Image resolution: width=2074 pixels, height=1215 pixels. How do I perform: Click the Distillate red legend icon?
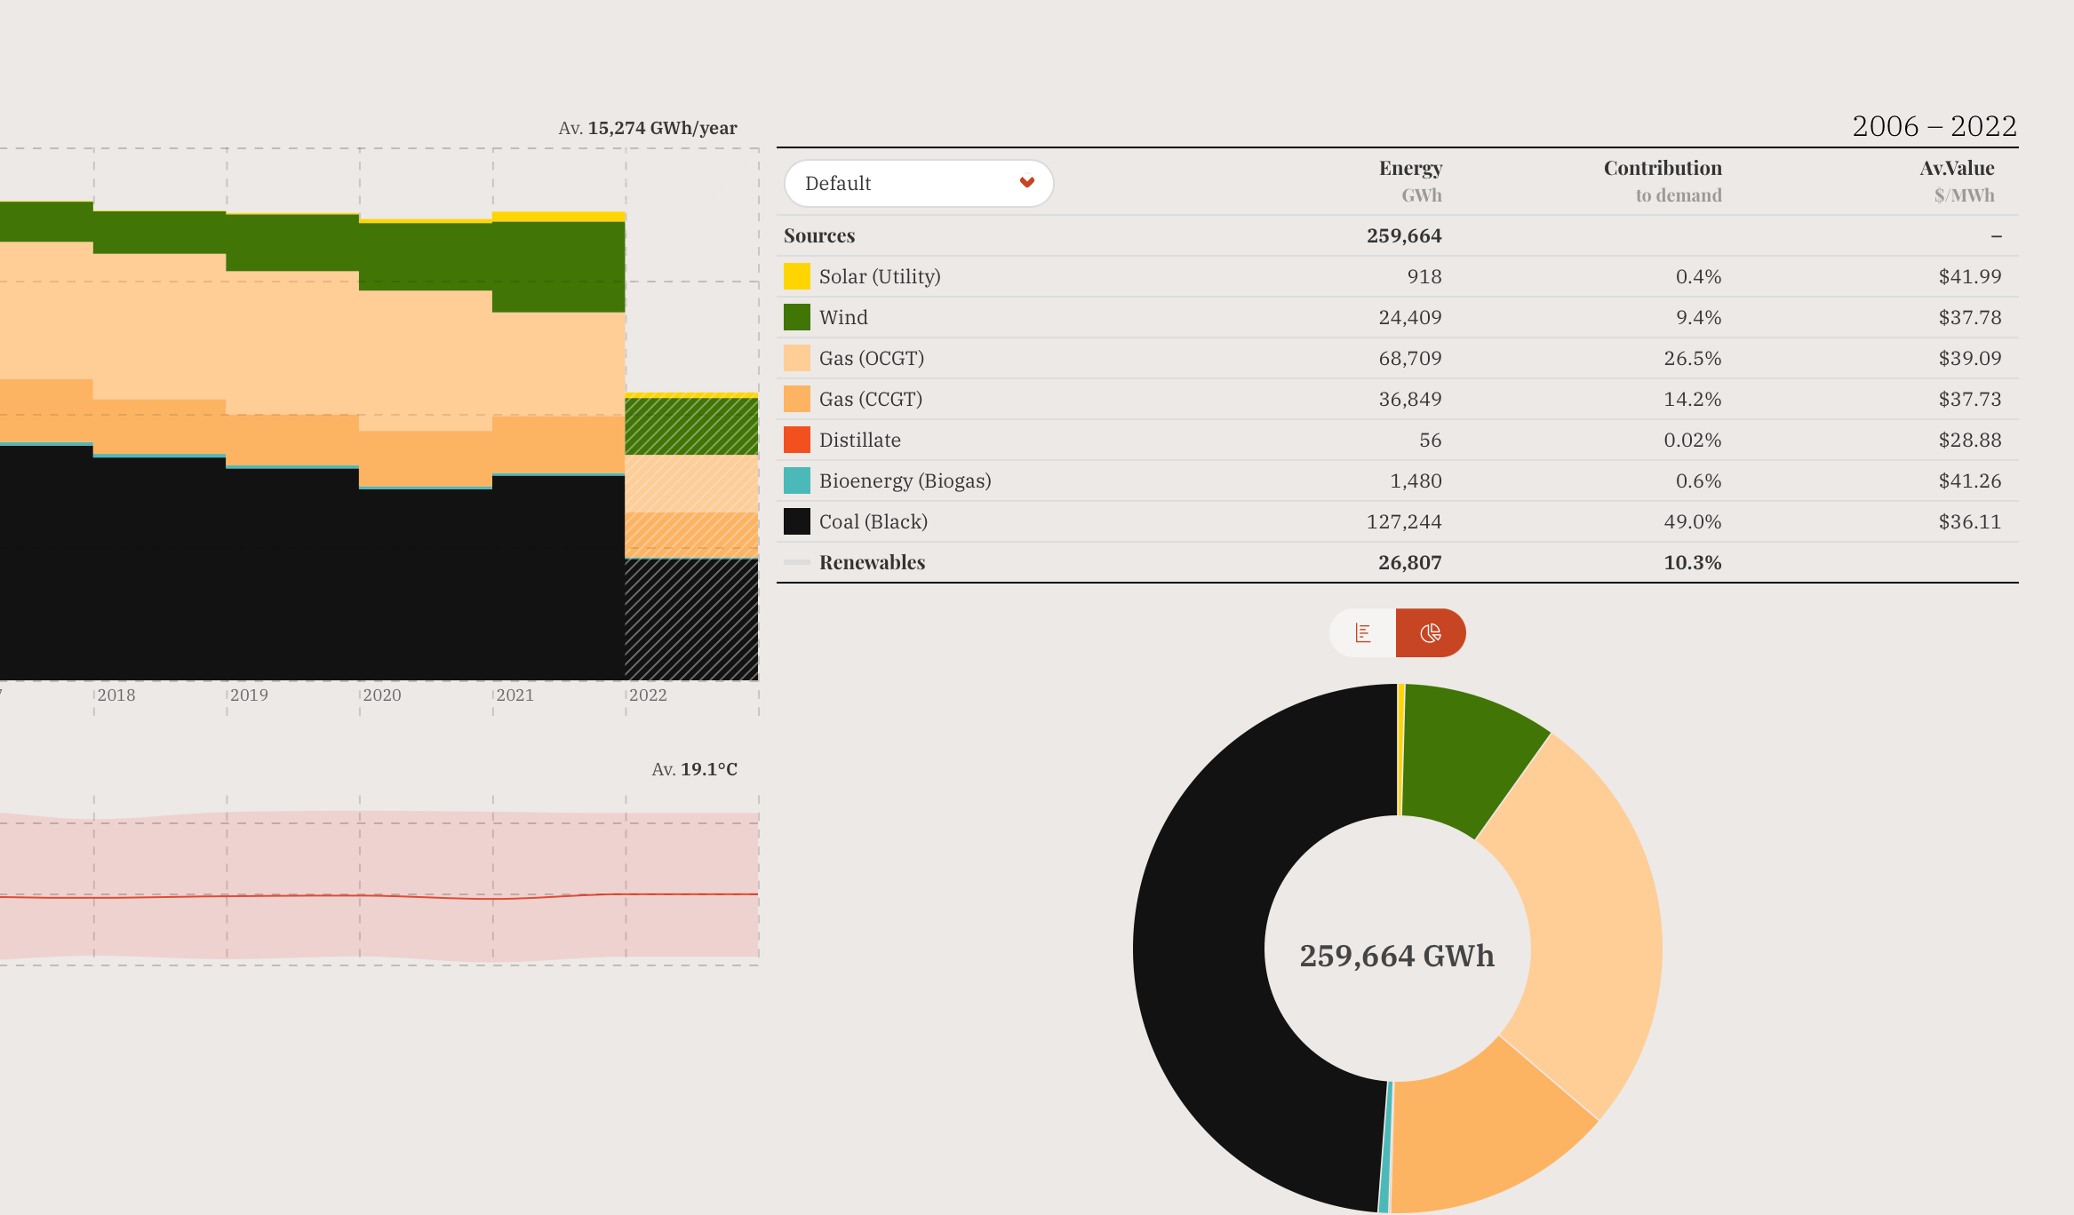795,440
